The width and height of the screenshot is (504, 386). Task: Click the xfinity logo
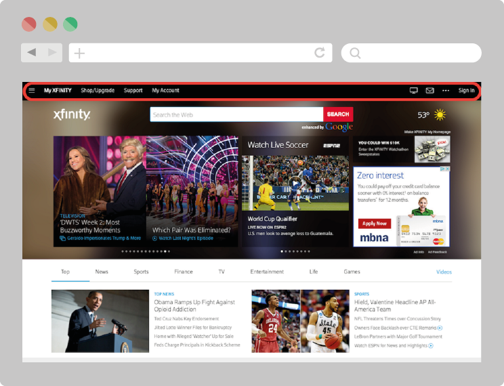coord(72,114)
